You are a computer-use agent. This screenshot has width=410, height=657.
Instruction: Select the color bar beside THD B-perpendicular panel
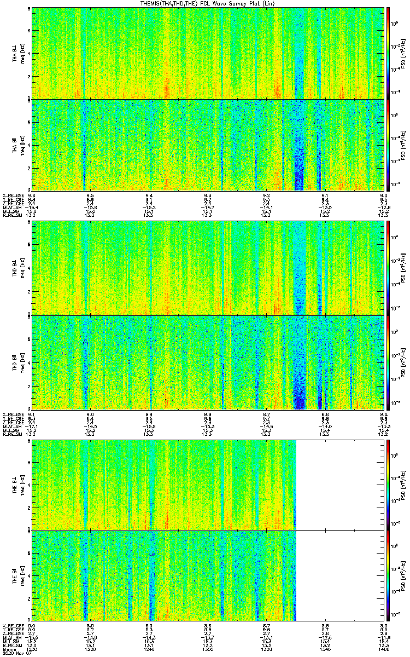click(x=388, y=268)
